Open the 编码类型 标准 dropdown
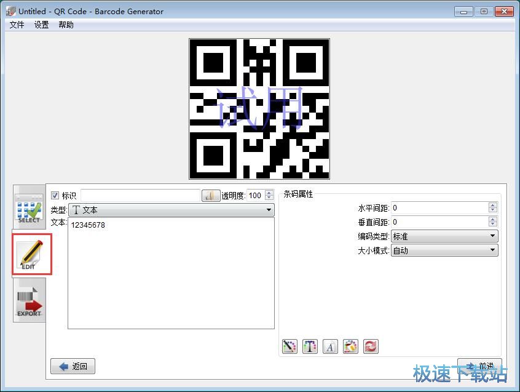Screen dimensions: 520x392 [x=444, y=236]
